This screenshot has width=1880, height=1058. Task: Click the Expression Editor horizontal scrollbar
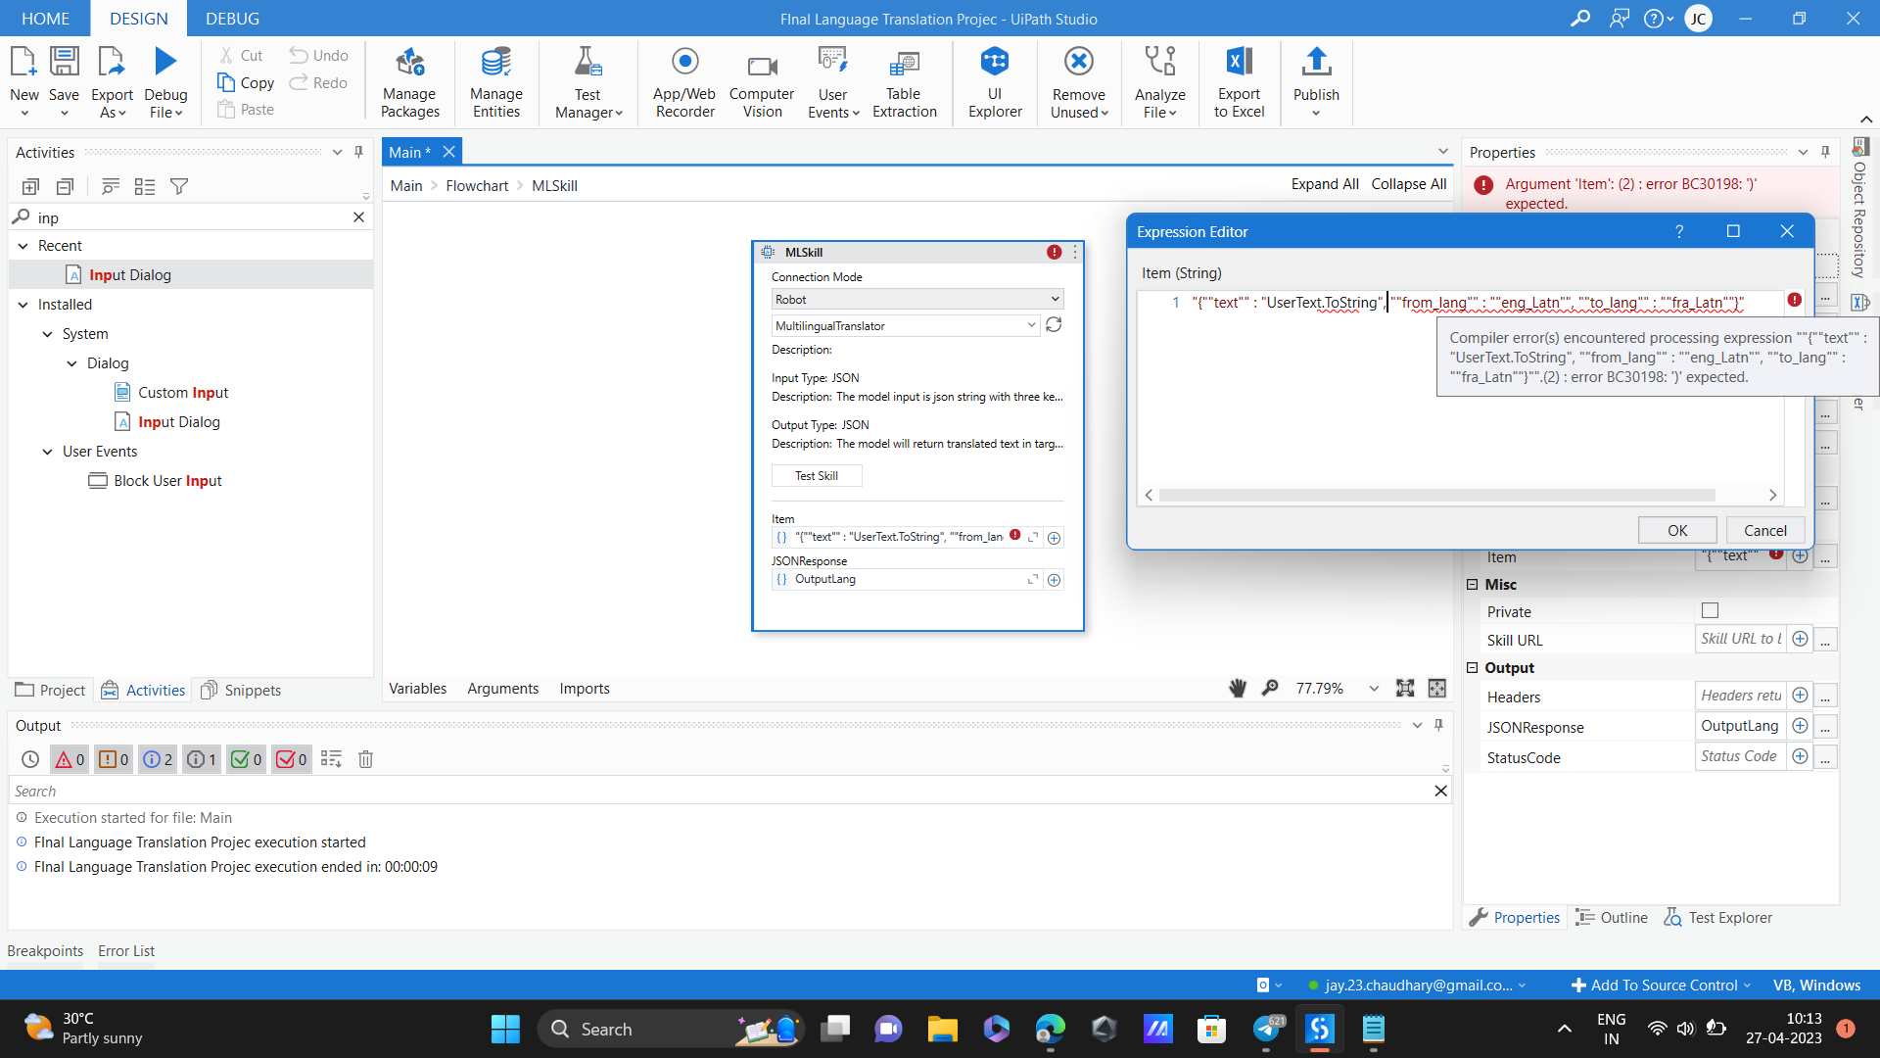pyautogui.click(x=1436, y=495)
